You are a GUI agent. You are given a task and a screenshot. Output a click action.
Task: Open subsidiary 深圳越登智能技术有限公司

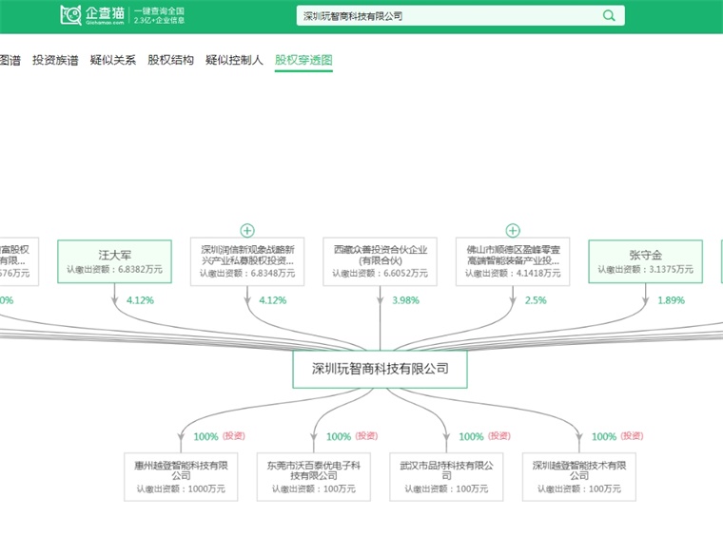579,477
